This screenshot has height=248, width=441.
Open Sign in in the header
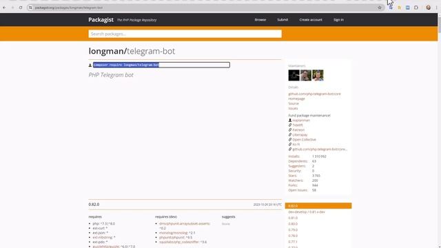(338, 20)
